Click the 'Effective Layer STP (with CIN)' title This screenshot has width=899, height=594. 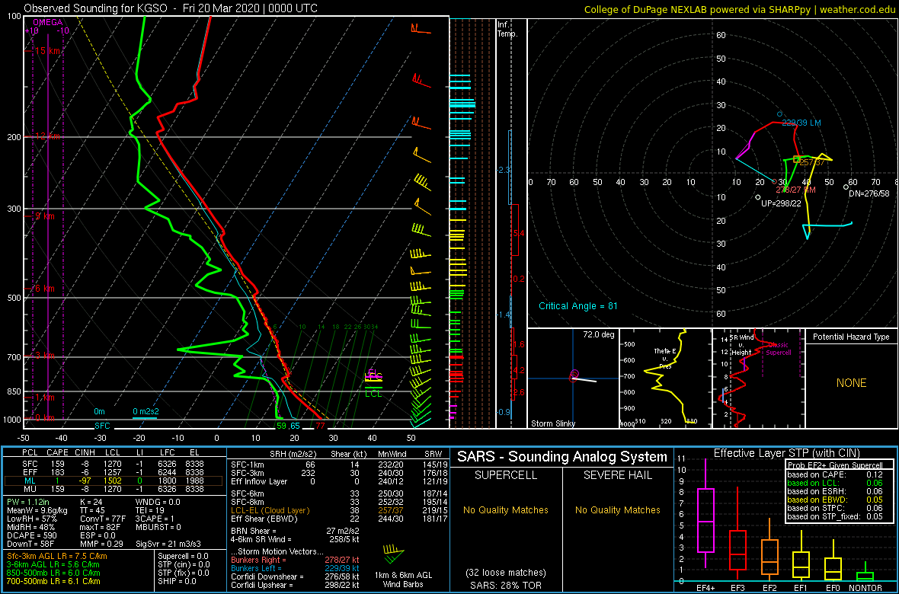785,454
